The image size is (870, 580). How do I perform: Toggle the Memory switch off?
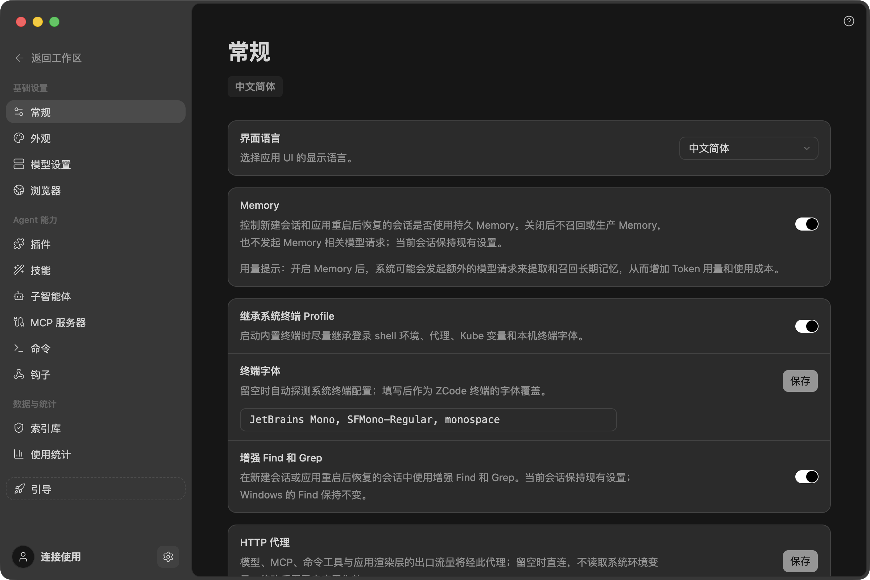coord(807,224)
